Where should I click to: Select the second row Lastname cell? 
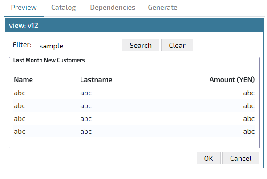[x=86, y=106]
